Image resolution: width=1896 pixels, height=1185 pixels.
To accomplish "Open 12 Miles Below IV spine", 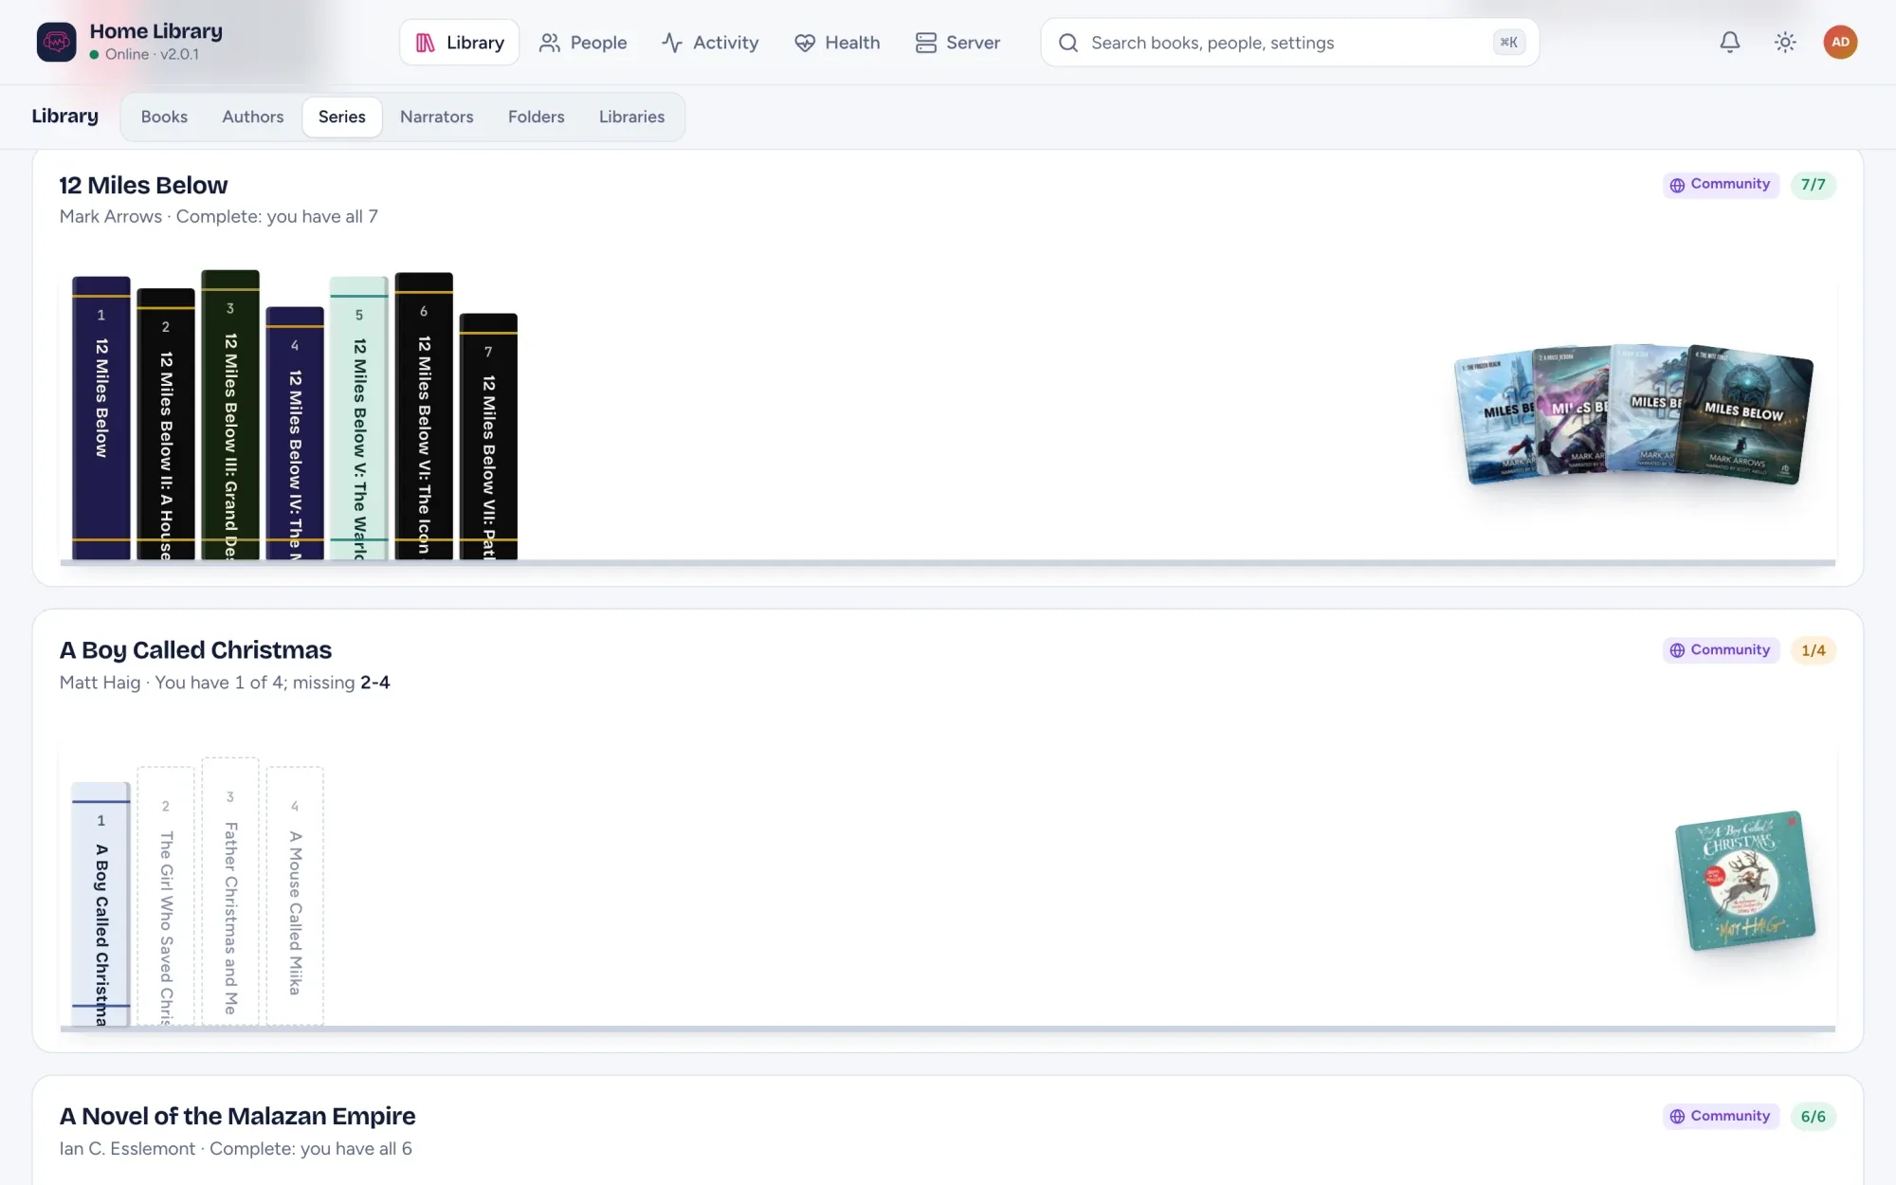I will [295, 433].
